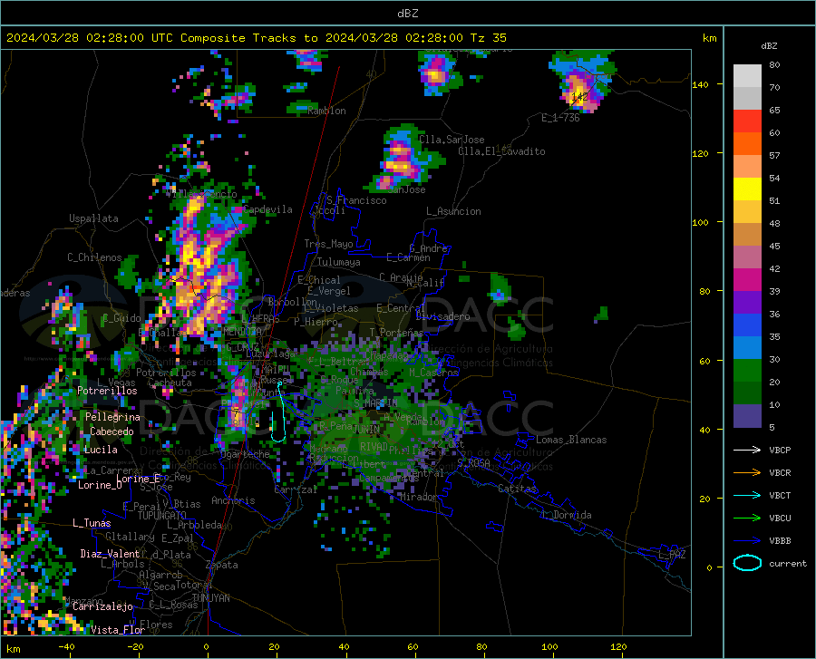816x659 pixels.
Task: Click the cyan 'current' ellipse legend symbol
Action: click(x=747, y=563)
